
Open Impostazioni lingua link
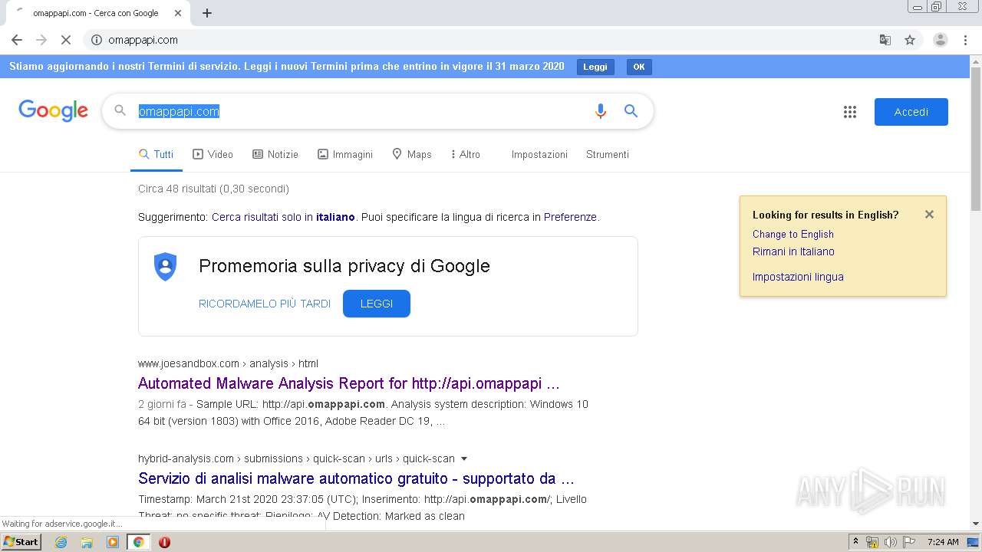pyautogui.click(x=798, y=277)
